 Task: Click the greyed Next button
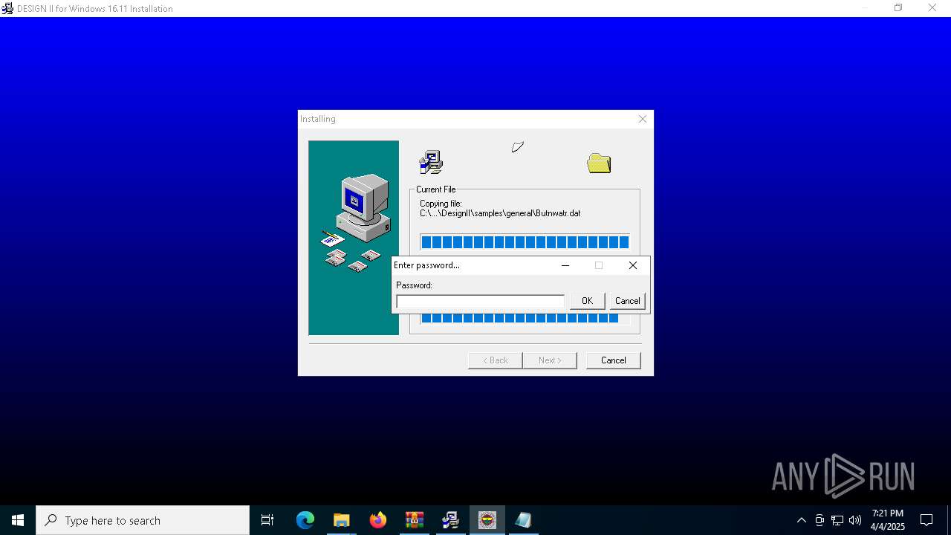(549, 360)
